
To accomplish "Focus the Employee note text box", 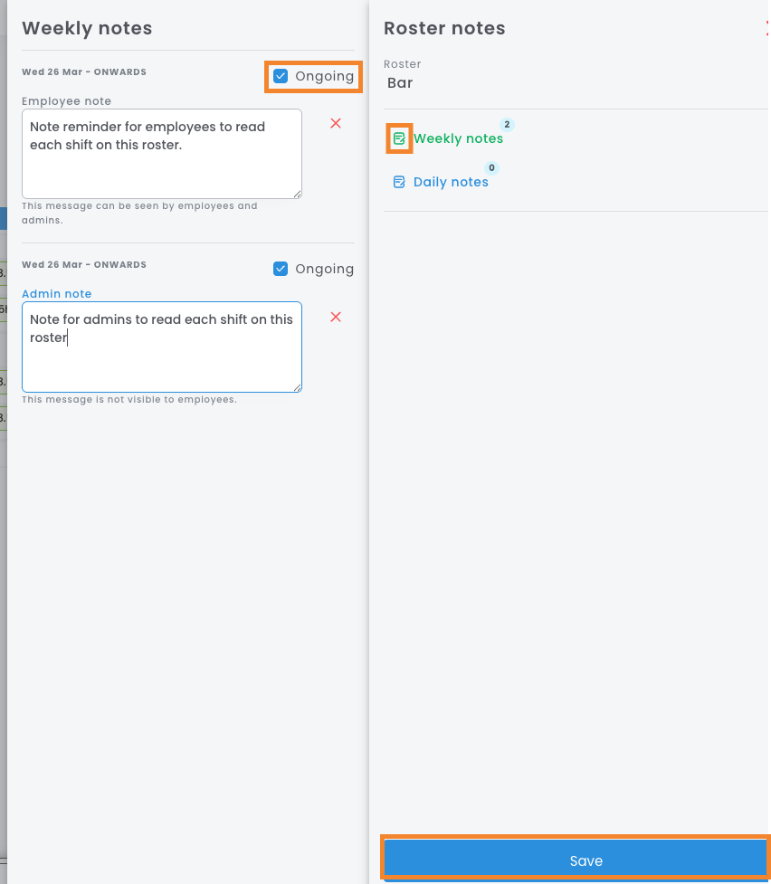I will (x=161, y=154).
